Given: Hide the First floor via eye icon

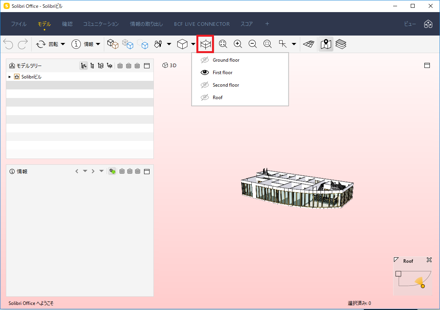Looking at the screenshot, I should coord(205,72).
